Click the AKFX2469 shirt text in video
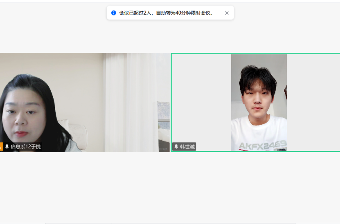This screenshot has height=224, width=340. 263,145
